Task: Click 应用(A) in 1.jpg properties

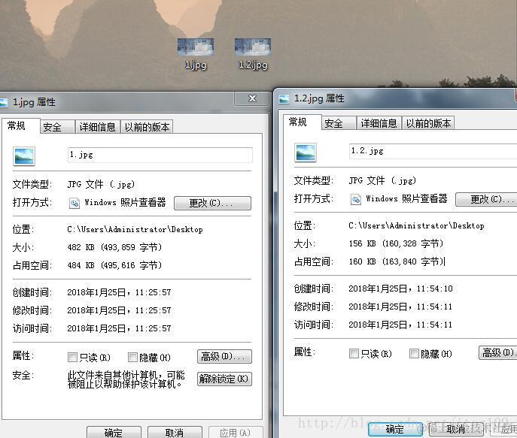Action: (x=236, y=433)
